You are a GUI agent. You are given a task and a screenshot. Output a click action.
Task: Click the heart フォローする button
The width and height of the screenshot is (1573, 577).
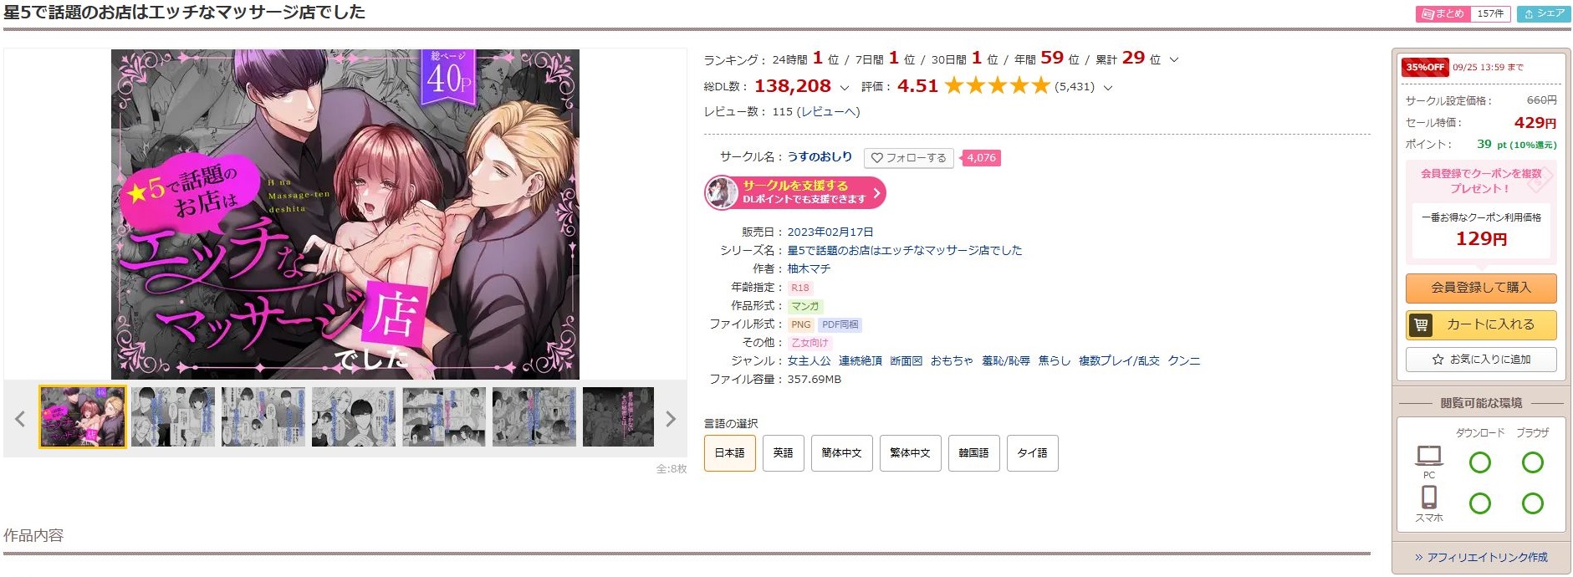908,157
